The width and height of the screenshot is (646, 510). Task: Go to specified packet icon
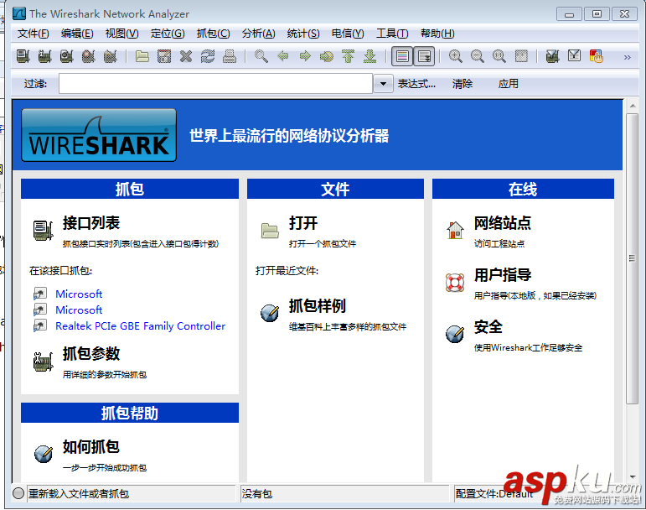[327, 55]
